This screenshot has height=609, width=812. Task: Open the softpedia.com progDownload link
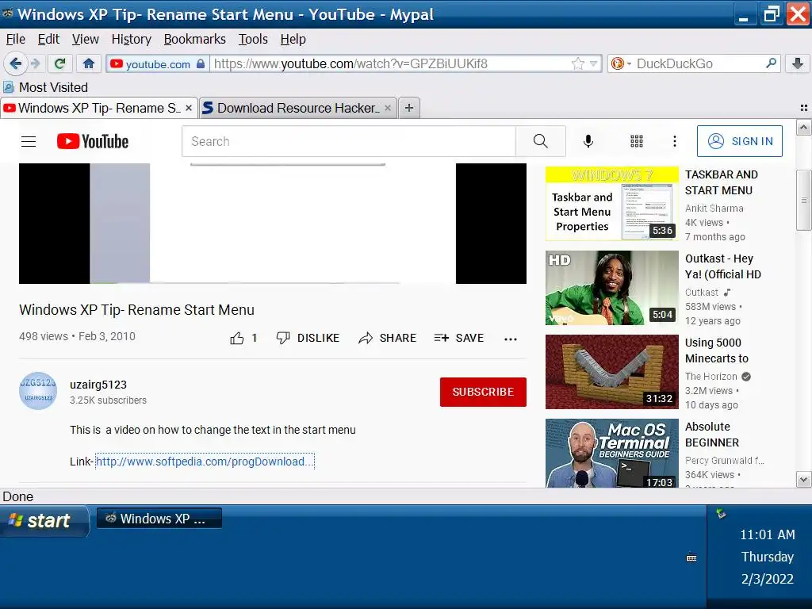(205, 462)
